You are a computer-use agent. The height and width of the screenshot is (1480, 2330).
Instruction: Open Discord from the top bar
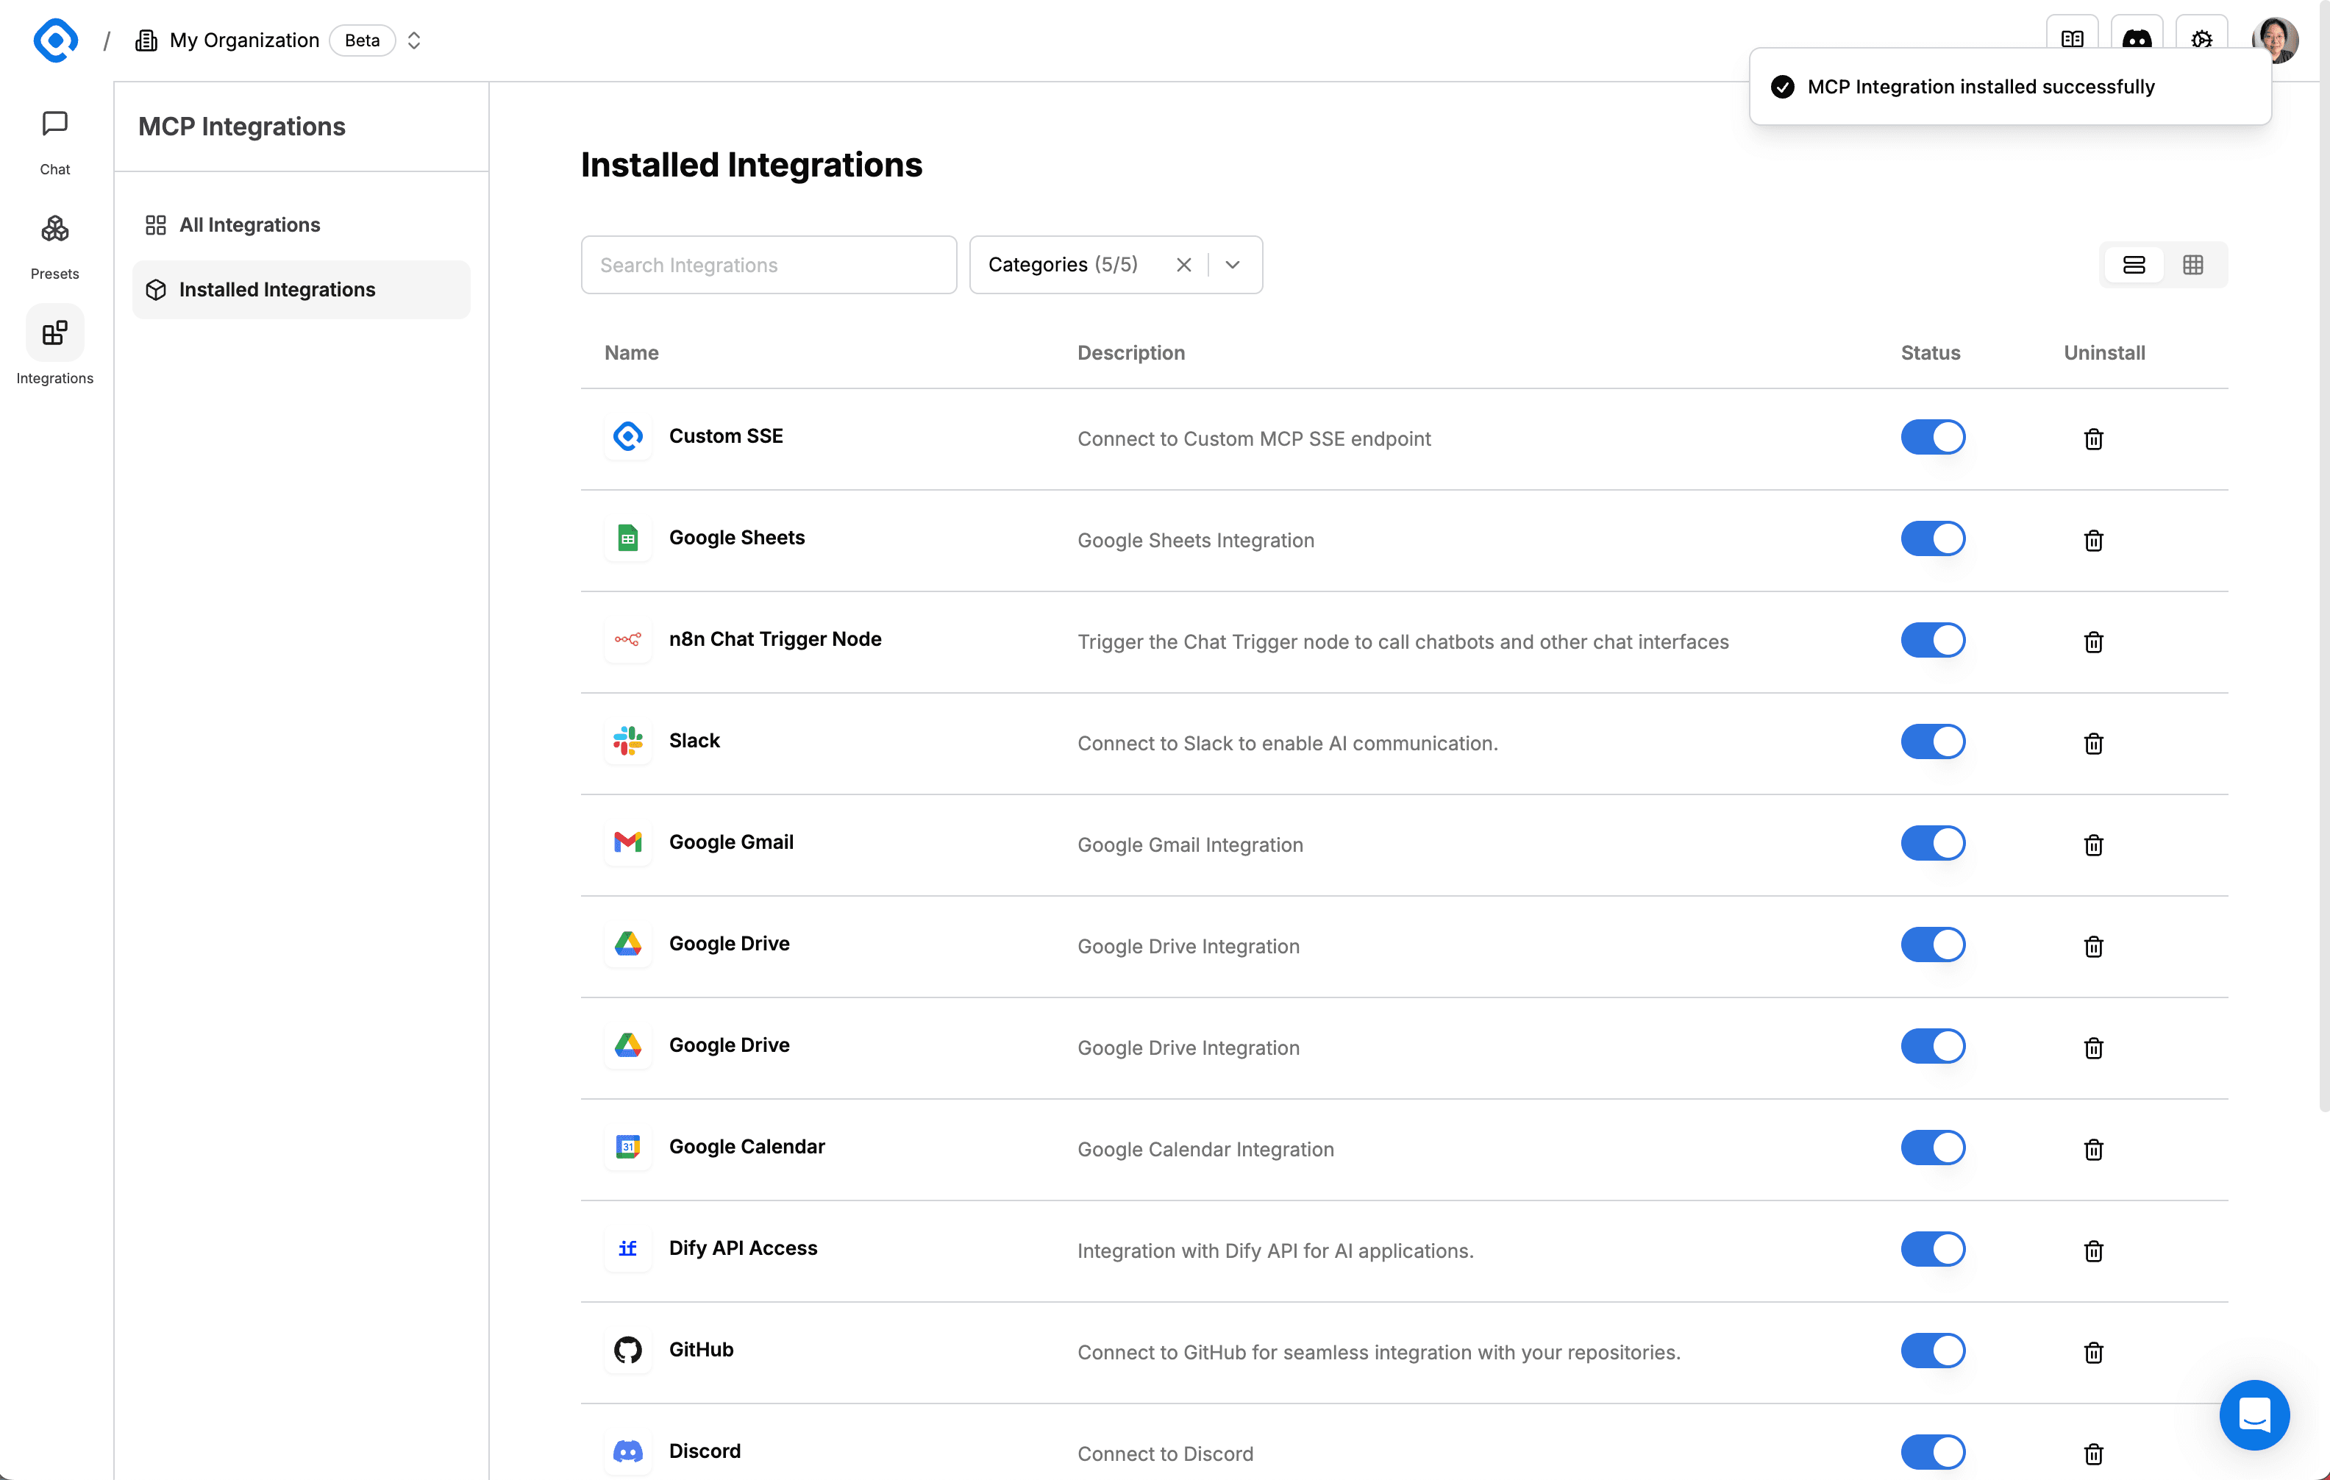[2137, 40]
